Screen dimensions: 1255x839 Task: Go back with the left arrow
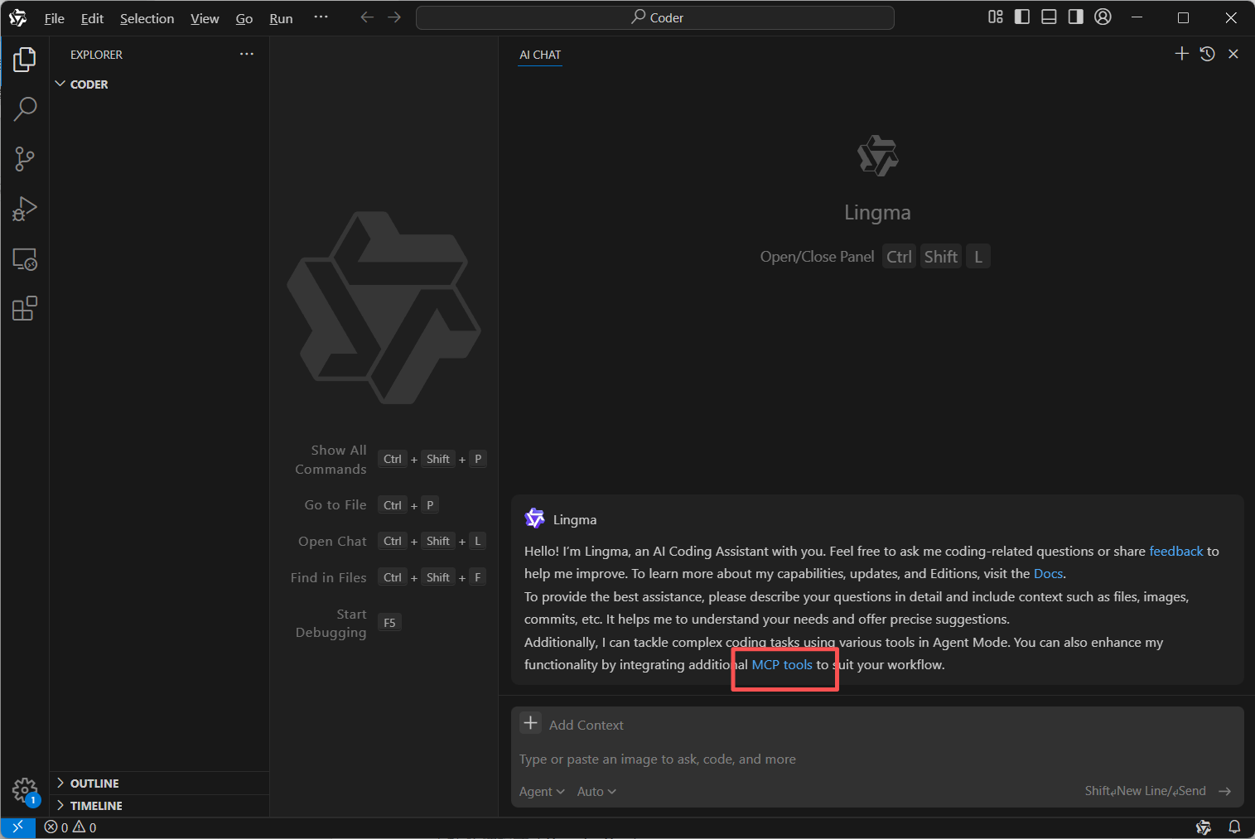click(367, 17)
